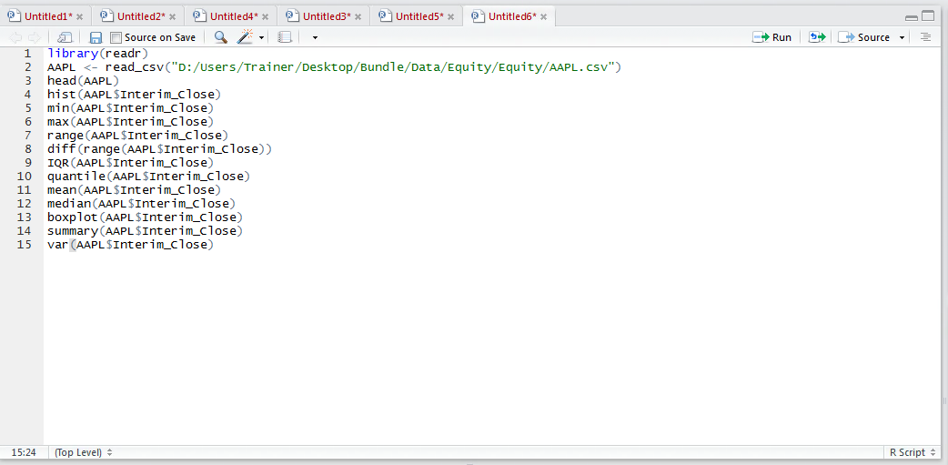
Task: Click the mean(AAPL$Interim_Close) line
Action: coord(134,190)
